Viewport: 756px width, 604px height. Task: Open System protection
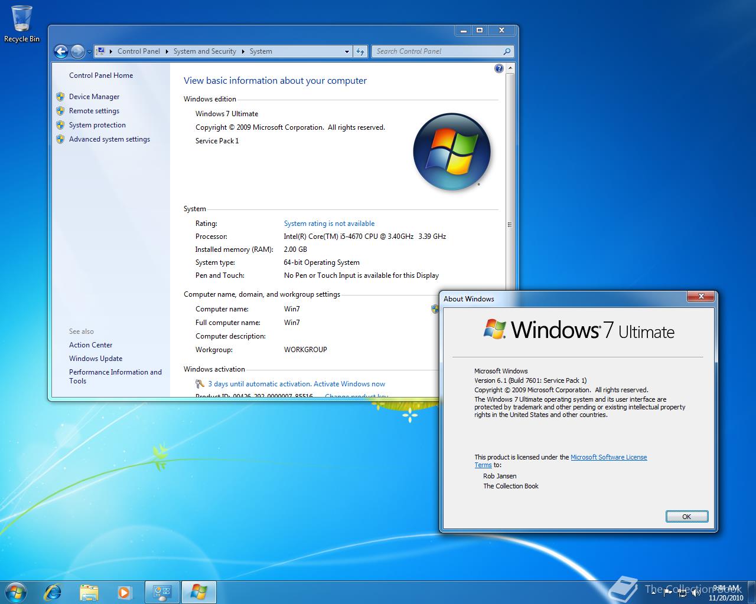pyautogui.click(x=97, y=125)
